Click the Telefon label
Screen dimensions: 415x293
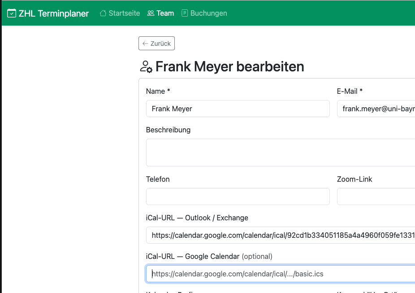point(158,179)
